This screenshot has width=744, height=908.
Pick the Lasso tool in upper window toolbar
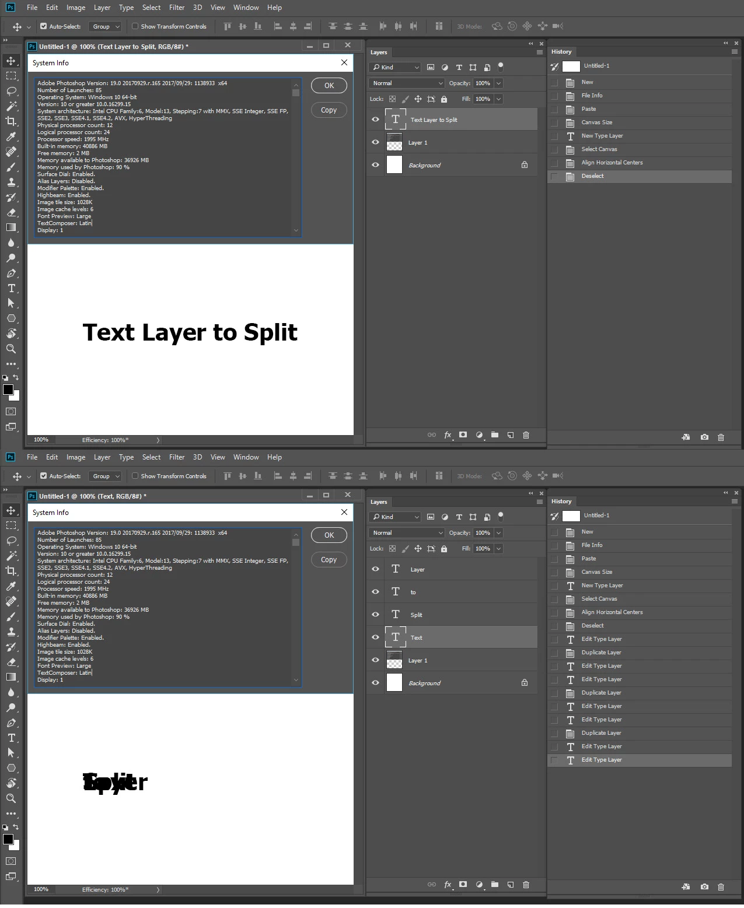[11, 91]
